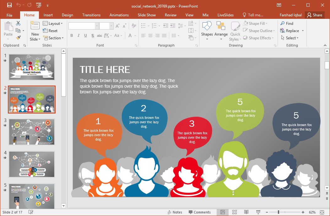Toggle the Comments pane
The width and height of the screenshot is (330, 216).
pos(199,212)
